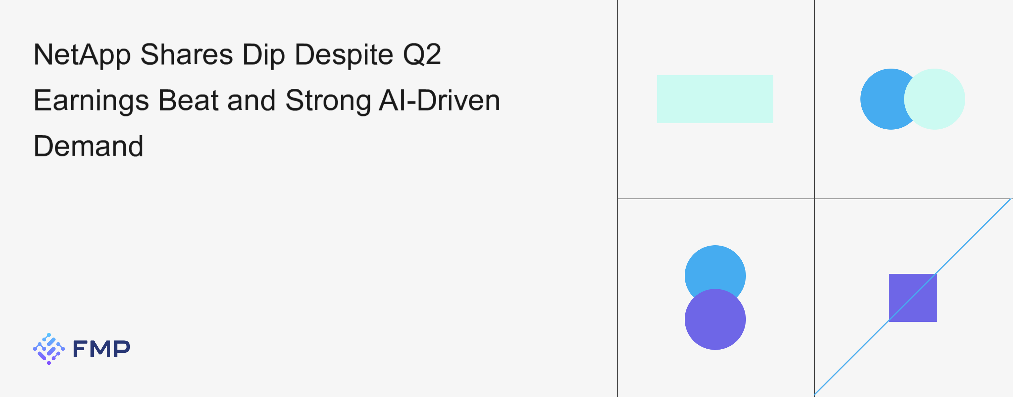Viewport: 1013px width, 397px height.
Task: Click the word "Strong" in the headline
Action: 328,101
